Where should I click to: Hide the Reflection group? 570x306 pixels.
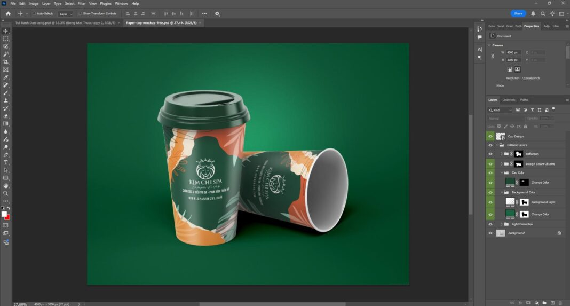click(490, 154)
